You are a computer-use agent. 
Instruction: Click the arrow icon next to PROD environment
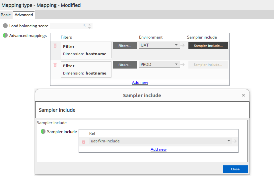182,65
